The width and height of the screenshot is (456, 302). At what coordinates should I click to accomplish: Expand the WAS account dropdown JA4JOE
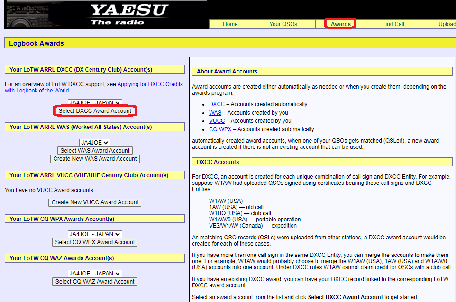(95, 143)
